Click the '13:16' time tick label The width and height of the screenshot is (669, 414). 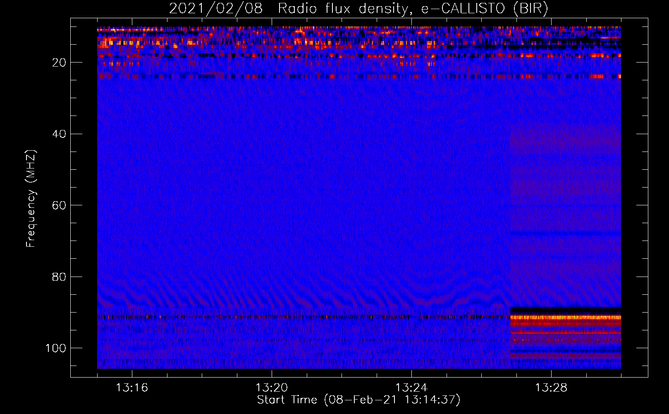pyautogui.click(x=132, y=388)
